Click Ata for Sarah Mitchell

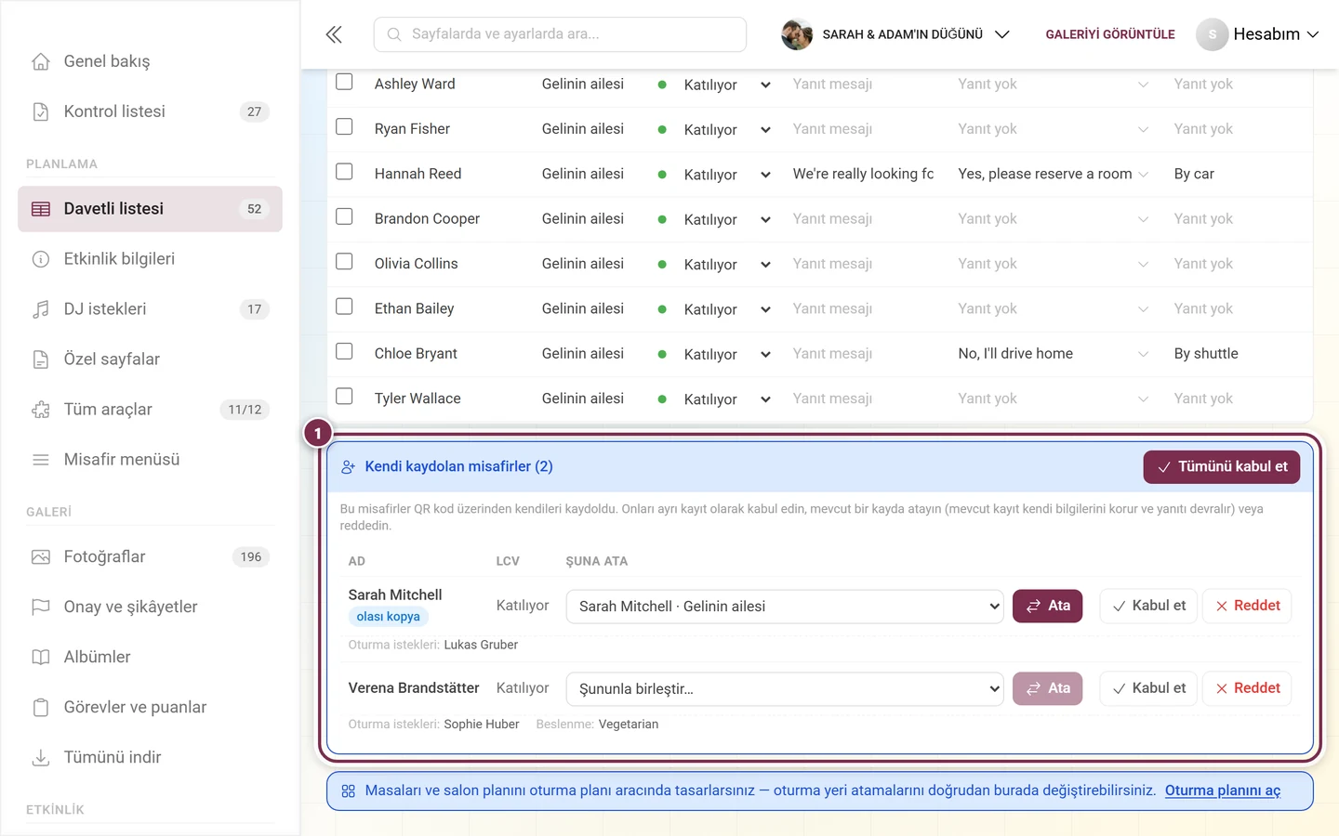1048,606
